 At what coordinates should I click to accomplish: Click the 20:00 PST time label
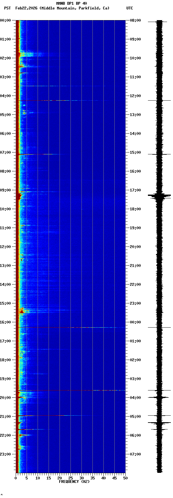(x=5, y=398)
